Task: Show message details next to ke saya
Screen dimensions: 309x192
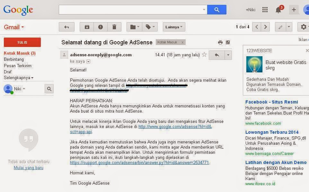Action: point(88,61)
